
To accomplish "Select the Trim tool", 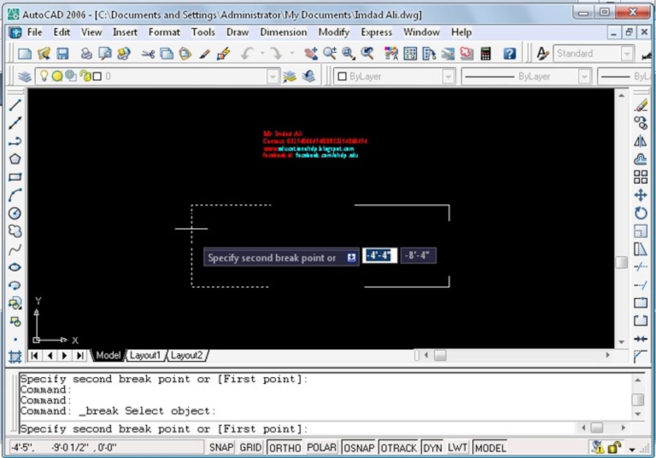I will (x=641, y=267).
